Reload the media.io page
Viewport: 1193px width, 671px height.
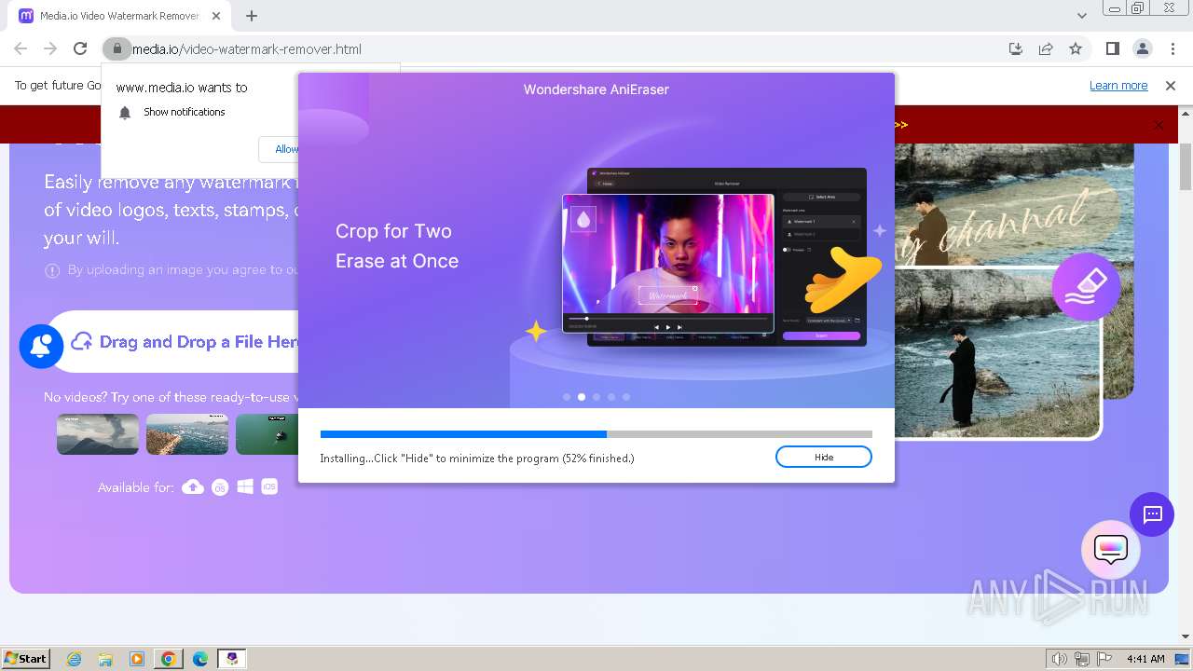click(x=80, y=49)
